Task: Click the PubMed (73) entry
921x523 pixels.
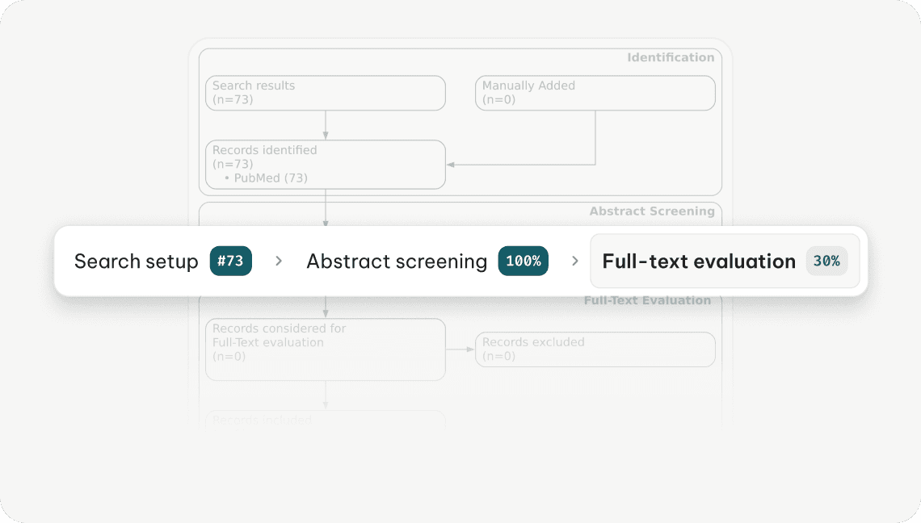Action: (266, 178)
